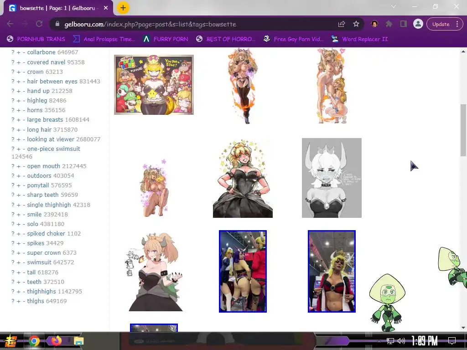467x350 pixels.
Task: Open the BEST OF HORRO... bookmark
Action: (226, 39)
